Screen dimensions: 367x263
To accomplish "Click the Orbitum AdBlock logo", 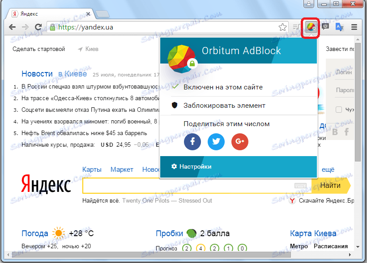I will point(182,59).
